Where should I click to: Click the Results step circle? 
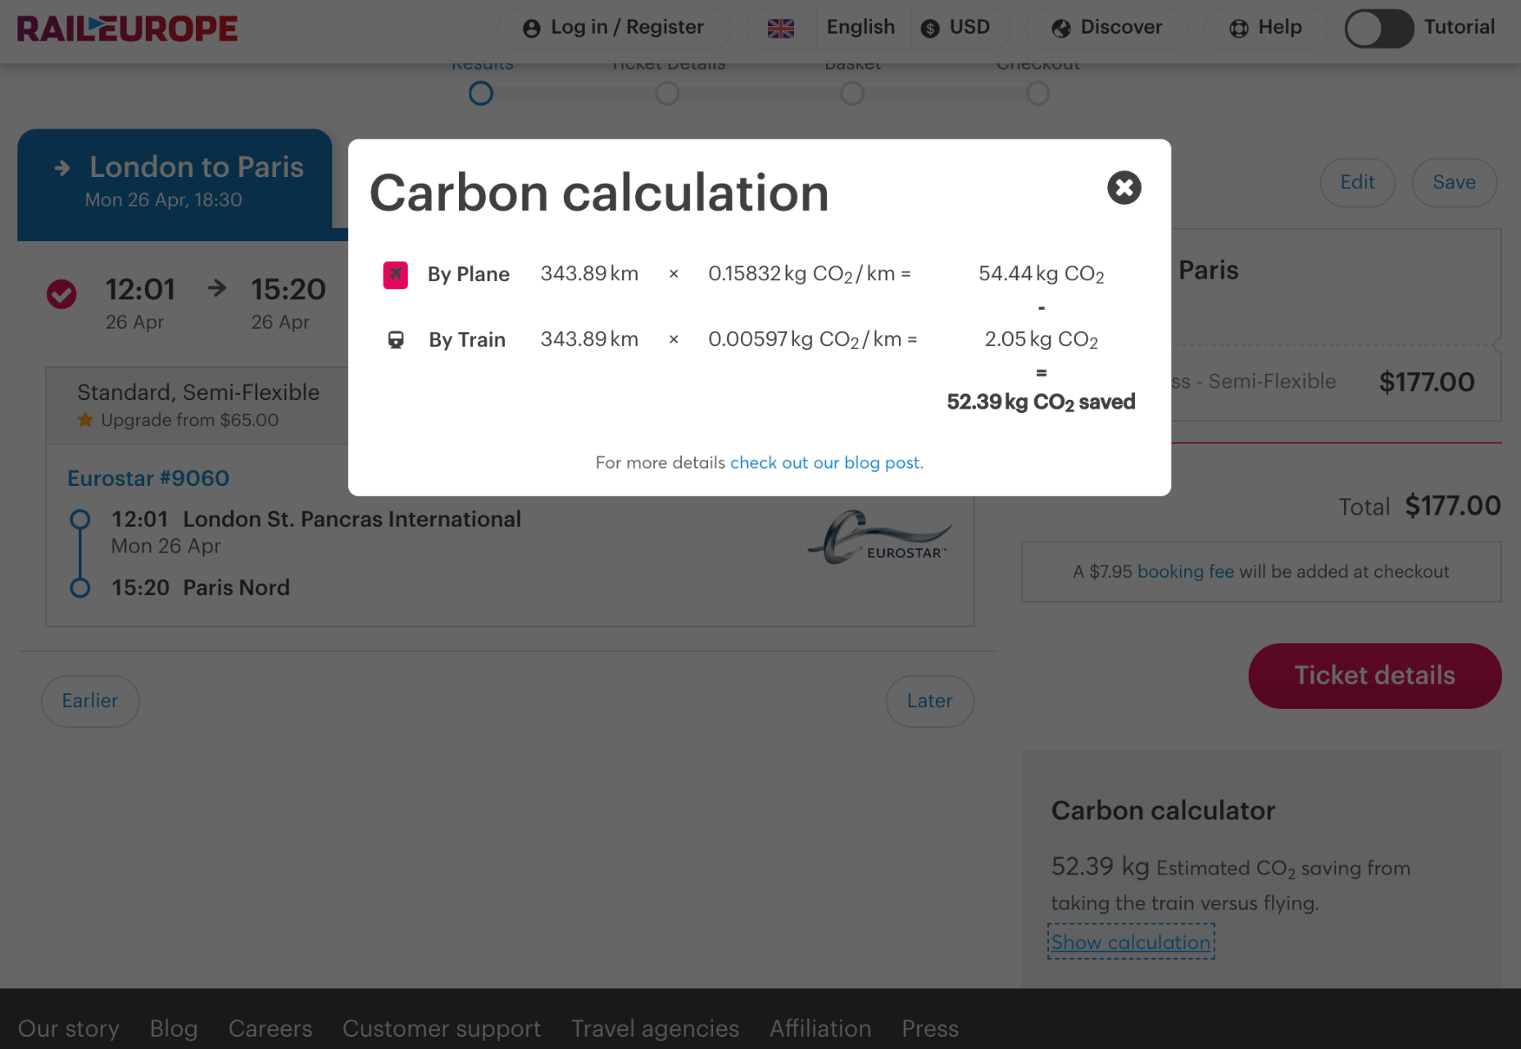pyautogui.click(x=481, y=93)
